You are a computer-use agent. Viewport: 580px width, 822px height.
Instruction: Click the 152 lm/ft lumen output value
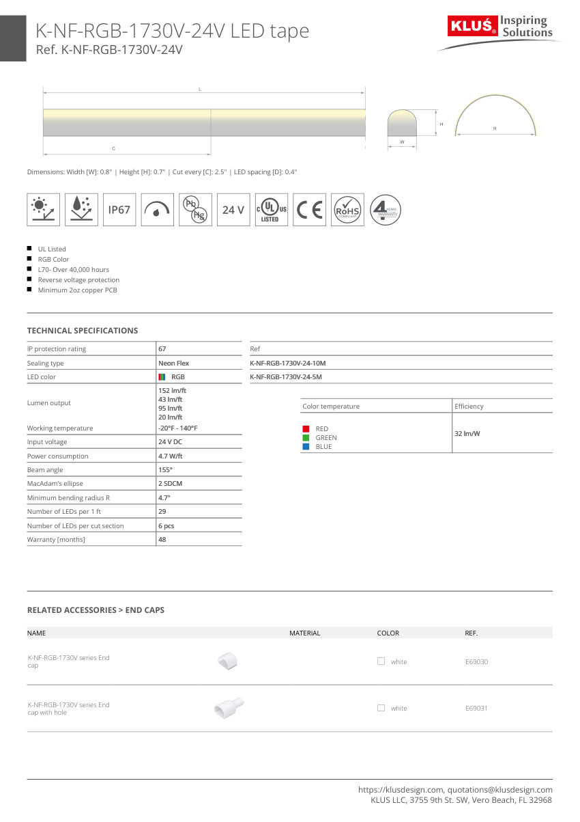tap(170, 391)
